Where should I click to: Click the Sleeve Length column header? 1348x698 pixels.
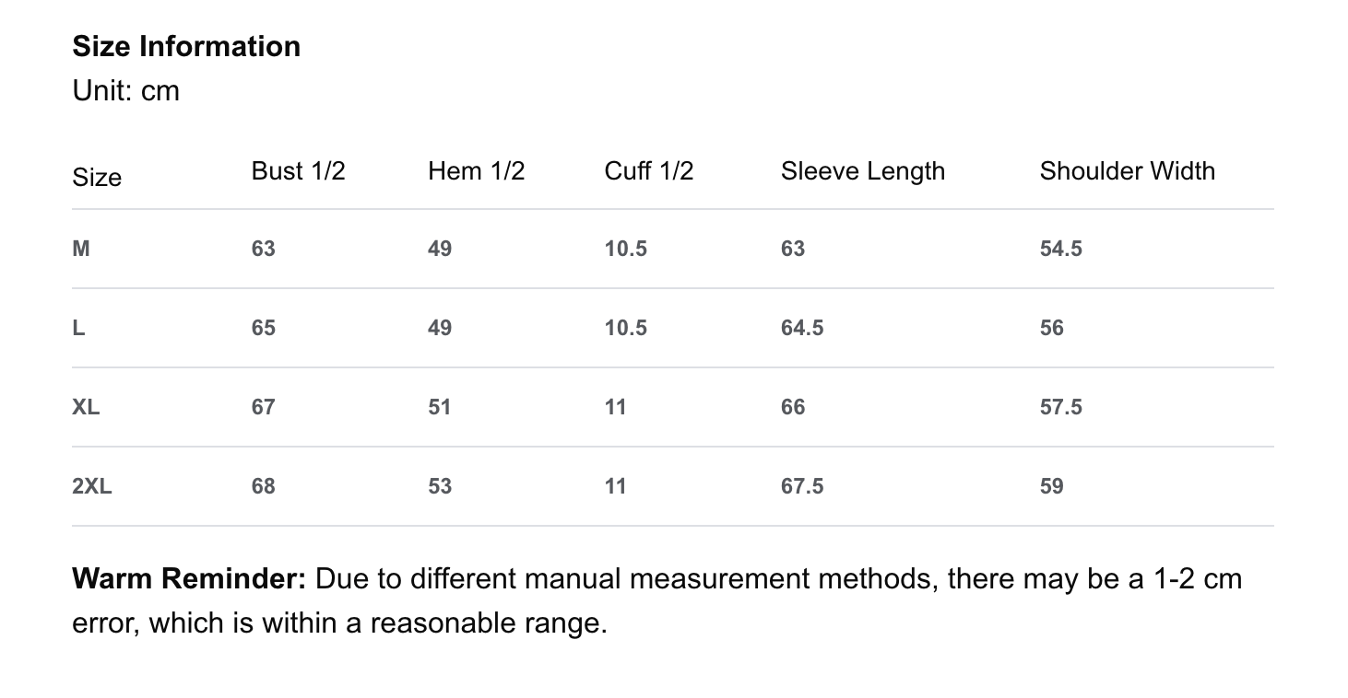tap(862, 171)
